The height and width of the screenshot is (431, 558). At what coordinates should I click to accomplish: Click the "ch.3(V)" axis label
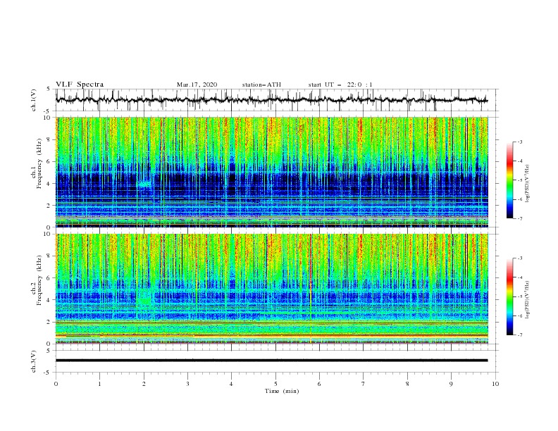point(34,361)
